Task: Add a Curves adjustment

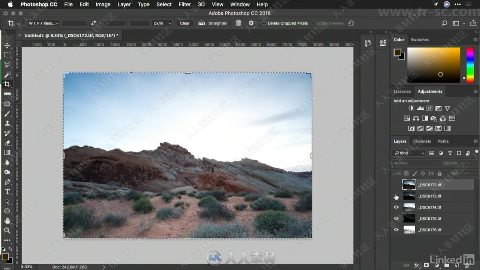Action: coord(429,108)
